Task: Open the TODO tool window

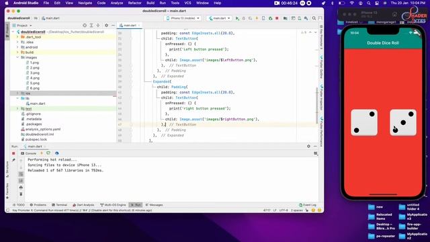Action: pyautogui.click(x=19, y=205)
